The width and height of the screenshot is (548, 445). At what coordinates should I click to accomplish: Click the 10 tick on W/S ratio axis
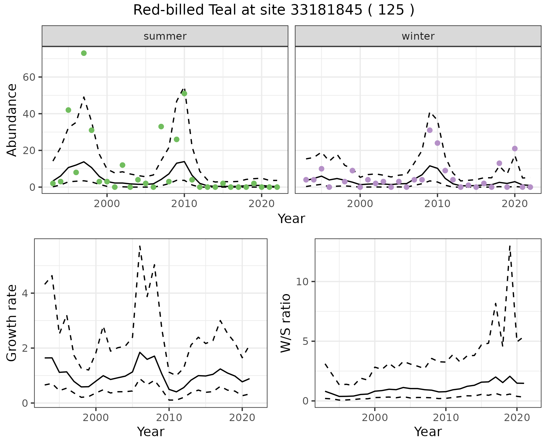pyautogui.click(x=303, y=282)
